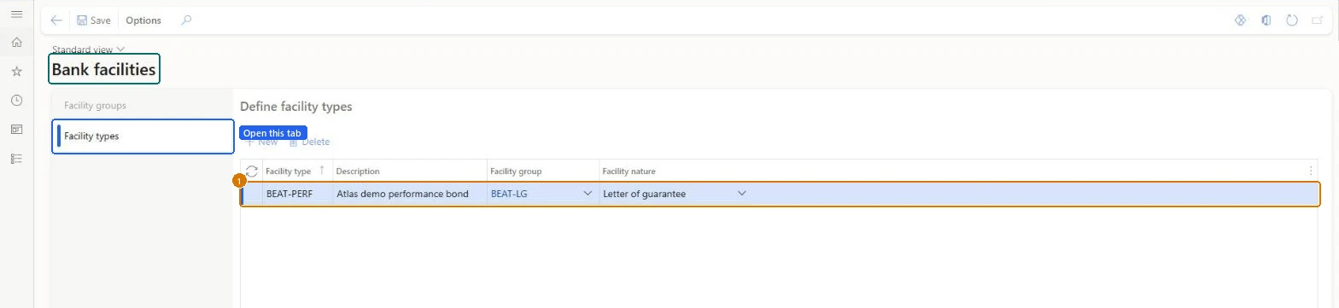Switch to Facility types tab
Viewport: 1339px width, 308px height.
coord(143,136)
